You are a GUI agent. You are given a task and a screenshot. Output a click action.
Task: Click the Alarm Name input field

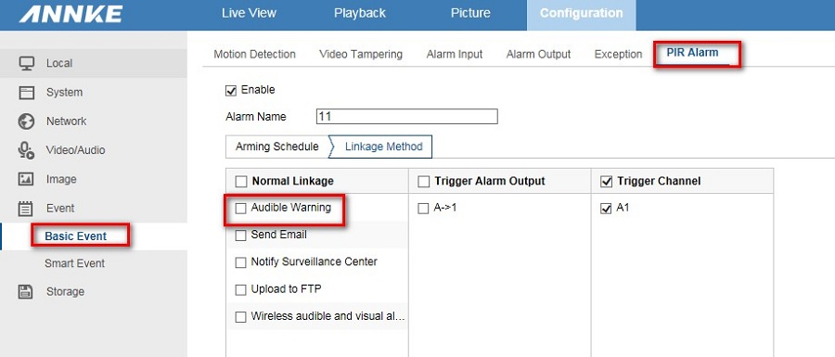[407, 117]
